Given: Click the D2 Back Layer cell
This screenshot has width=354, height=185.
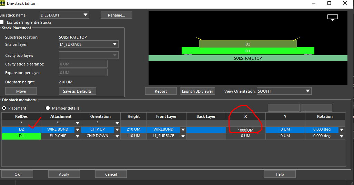Looking at the screenshot, I should 206,129.
